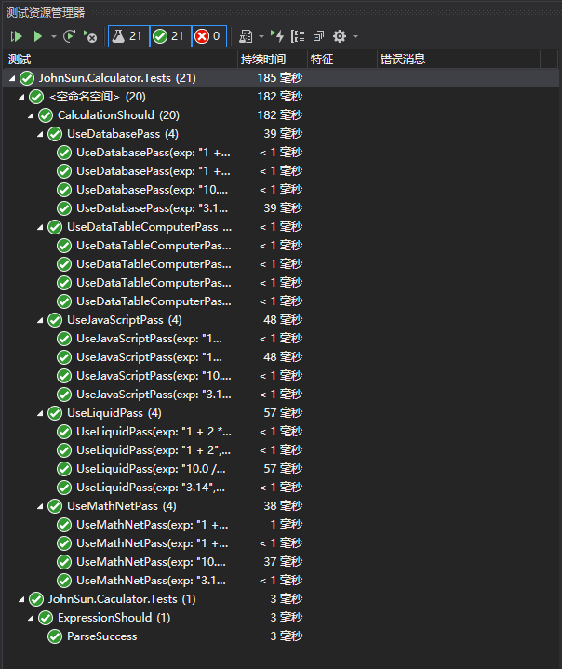562x669 pixels.
Task: Select the ParseSuccess test
Action: coord(102,636)
